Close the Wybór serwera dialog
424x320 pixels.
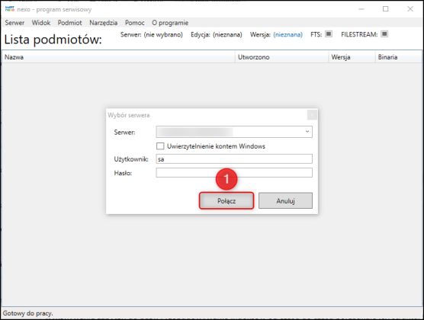(312, 115)
